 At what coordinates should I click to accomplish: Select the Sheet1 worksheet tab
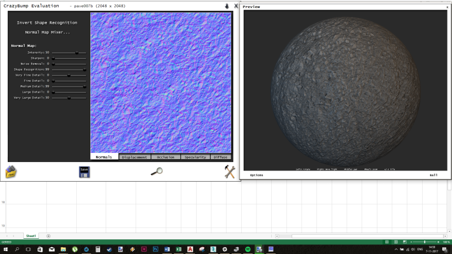tap(31, 235)
